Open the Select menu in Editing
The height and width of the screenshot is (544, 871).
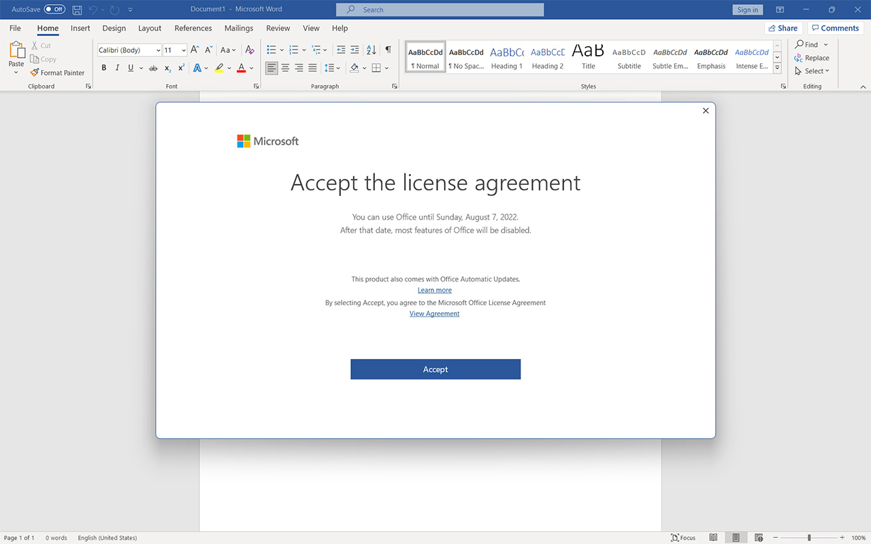(x=812, y=71)
